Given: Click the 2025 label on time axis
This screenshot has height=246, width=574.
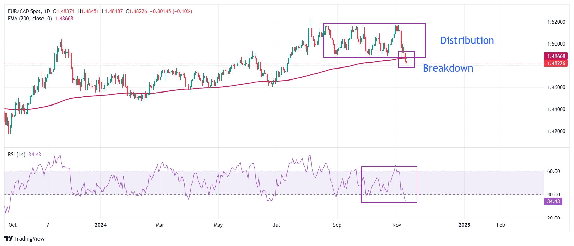Looking at the screenshot, I should coord(464,225).
